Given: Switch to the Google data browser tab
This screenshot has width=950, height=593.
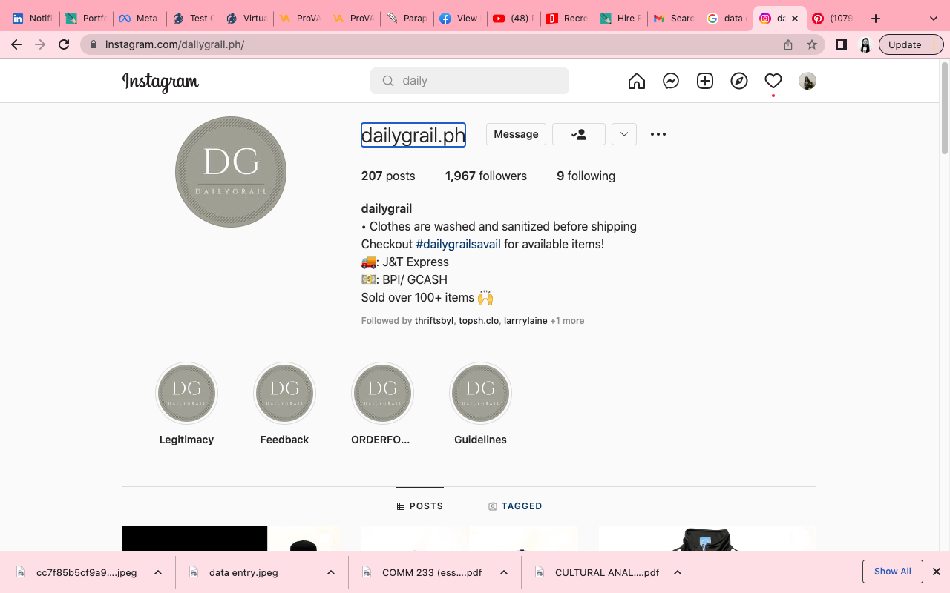Looking at the screenshot, I should coord(727,19).
